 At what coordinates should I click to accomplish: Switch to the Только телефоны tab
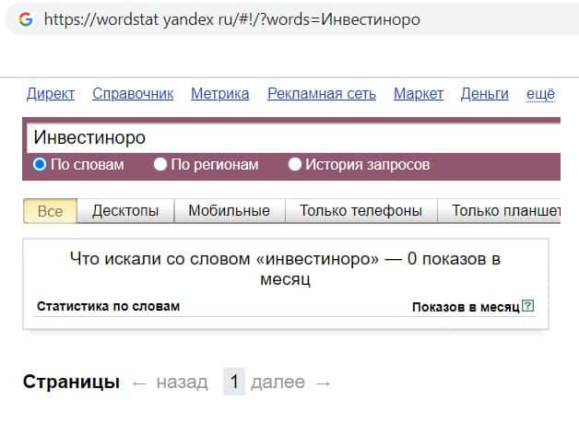point(360,211)
